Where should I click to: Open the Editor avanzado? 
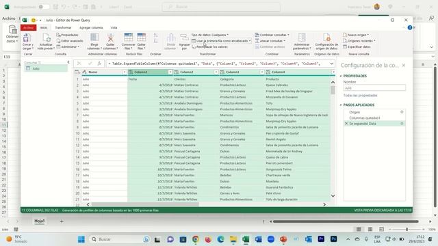point(70,41)
